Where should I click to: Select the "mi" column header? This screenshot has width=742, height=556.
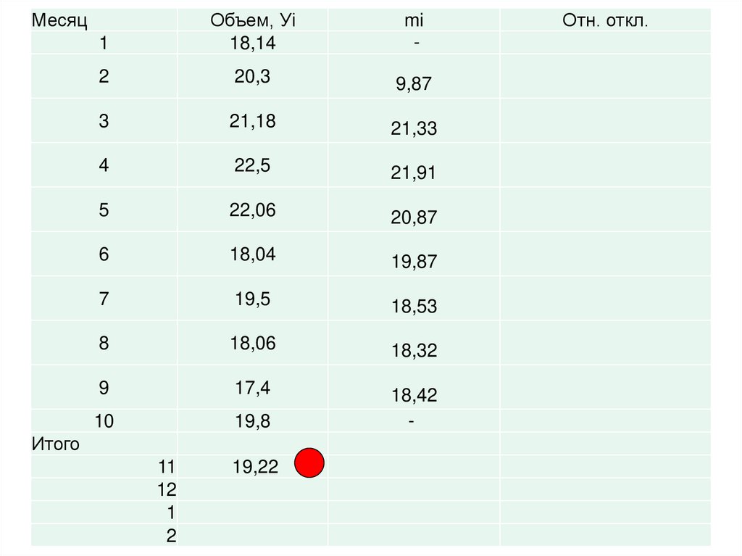413,20
